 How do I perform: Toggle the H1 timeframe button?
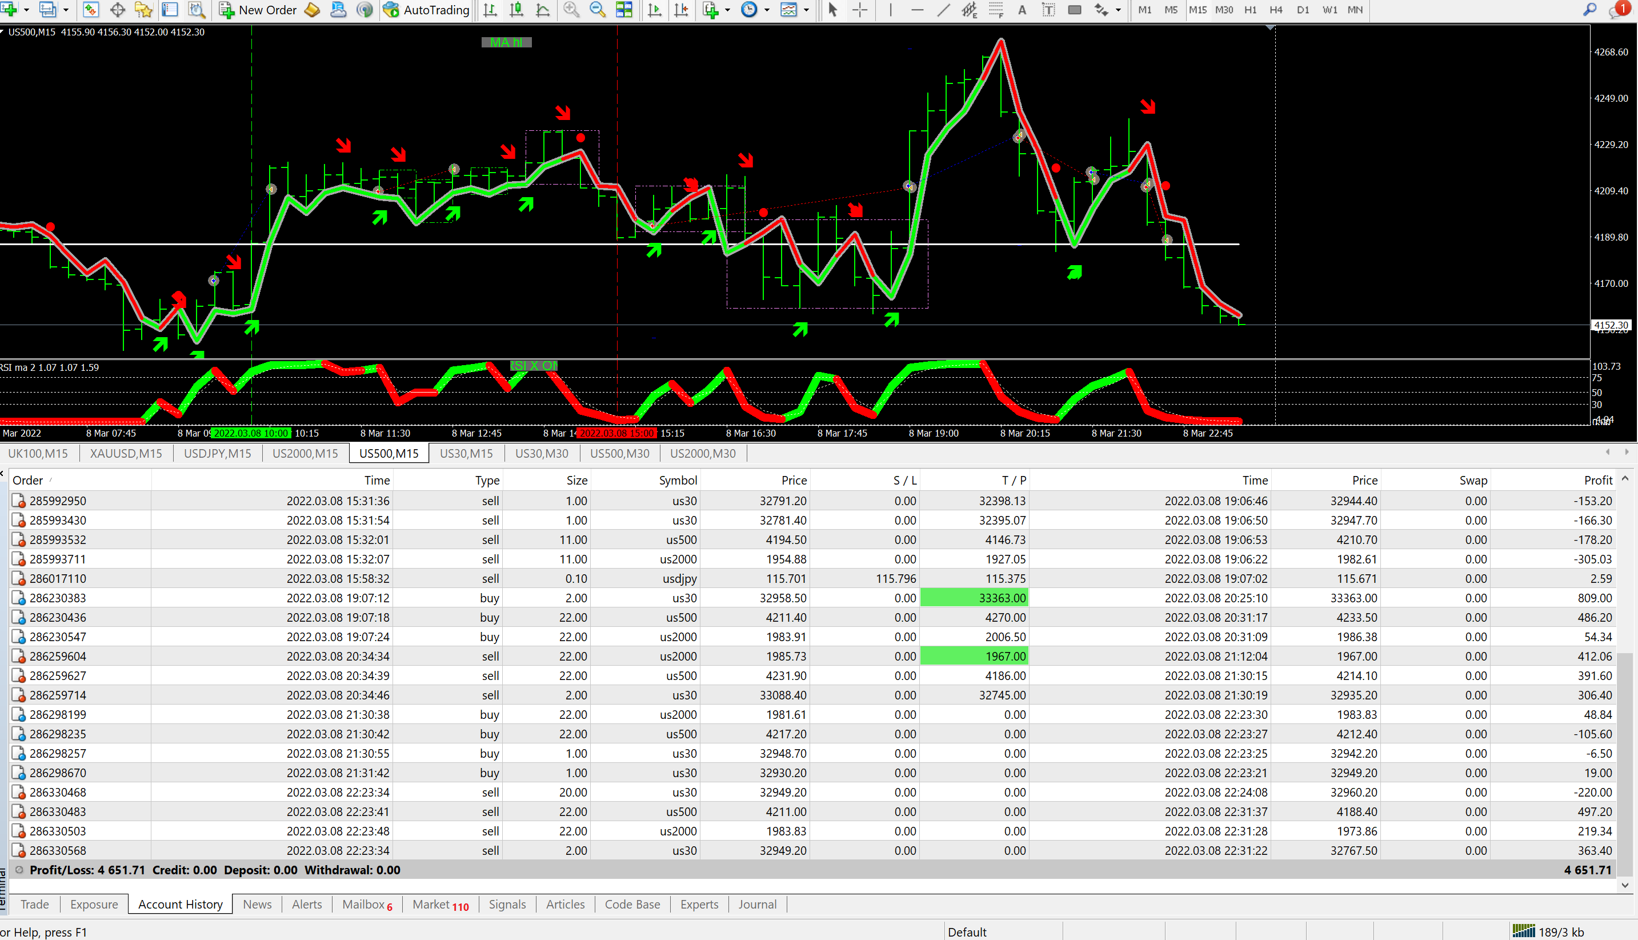pyautogui.click(x=1250, y=10)
